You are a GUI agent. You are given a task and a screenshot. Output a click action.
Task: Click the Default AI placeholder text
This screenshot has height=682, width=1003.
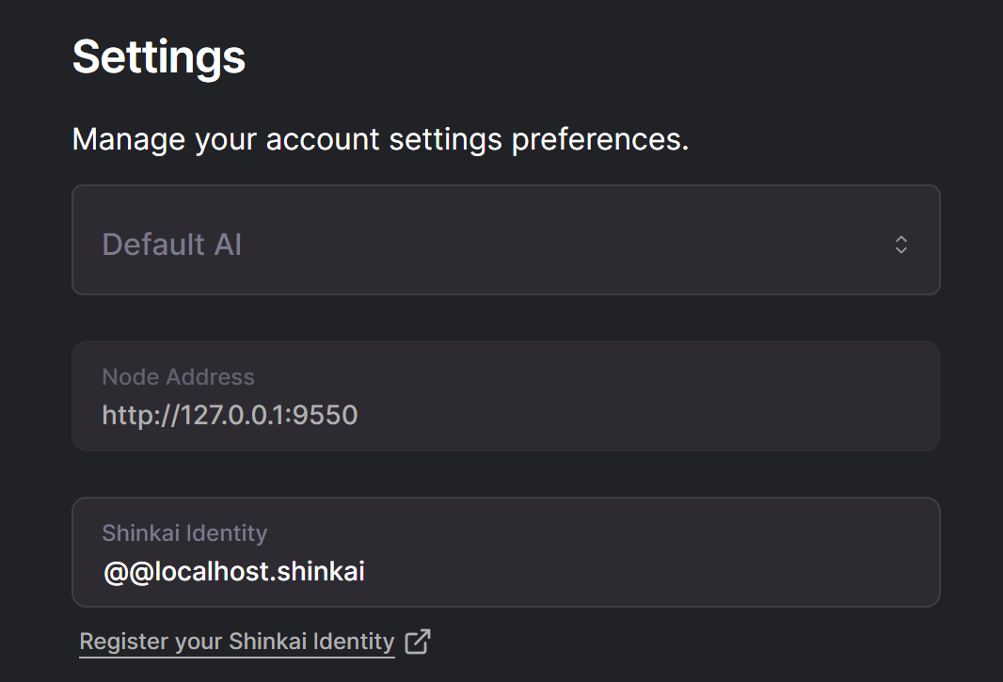(x=172, y=245)
